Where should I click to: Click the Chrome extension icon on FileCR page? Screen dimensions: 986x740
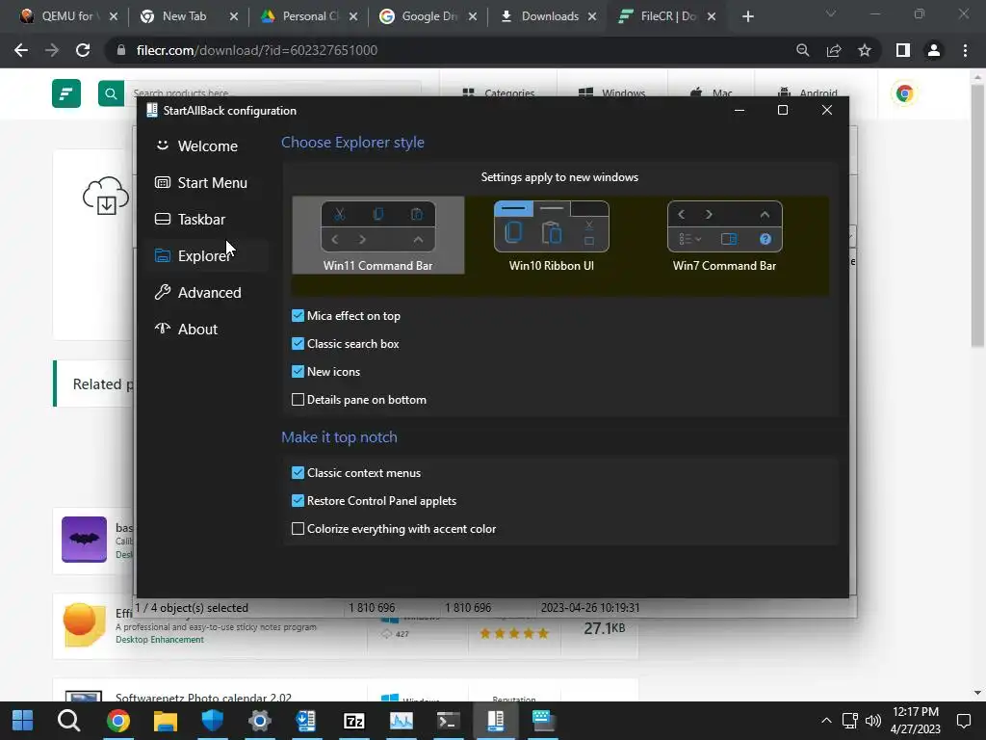pyautogui.click(x=904, y=93)
